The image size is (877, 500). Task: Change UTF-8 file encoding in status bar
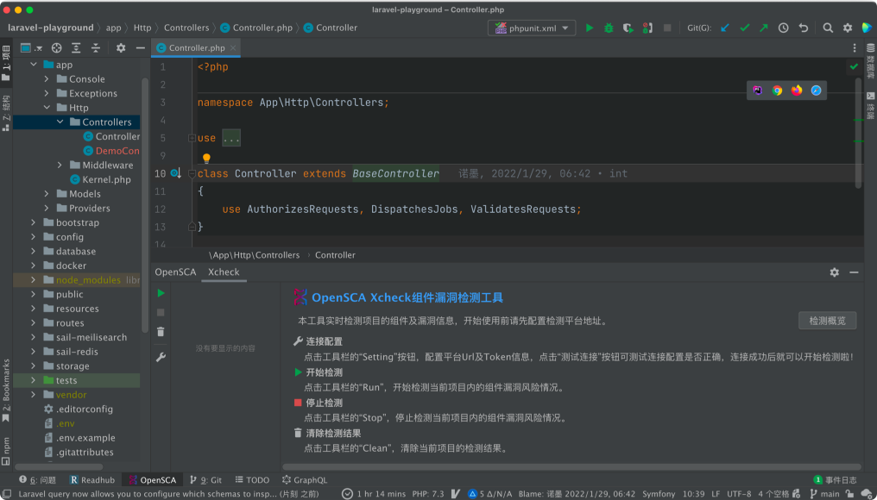pos(739,494)
